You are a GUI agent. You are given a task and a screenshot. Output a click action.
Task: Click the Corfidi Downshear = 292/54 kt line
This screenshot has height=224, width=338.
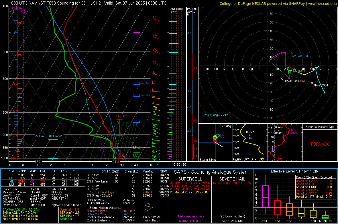click(111, 217)
